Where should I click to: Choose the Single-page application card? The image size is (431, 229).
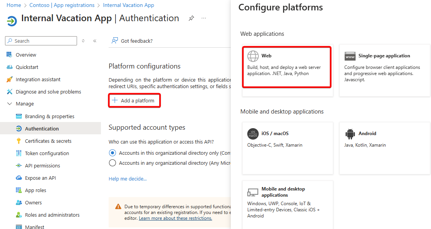[384, 70]
